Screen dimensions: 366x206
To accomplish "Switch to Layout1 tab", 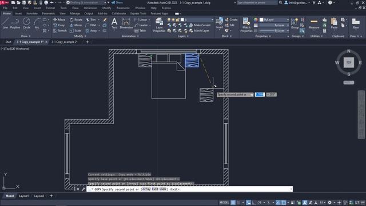I will (x=24, y=196).
